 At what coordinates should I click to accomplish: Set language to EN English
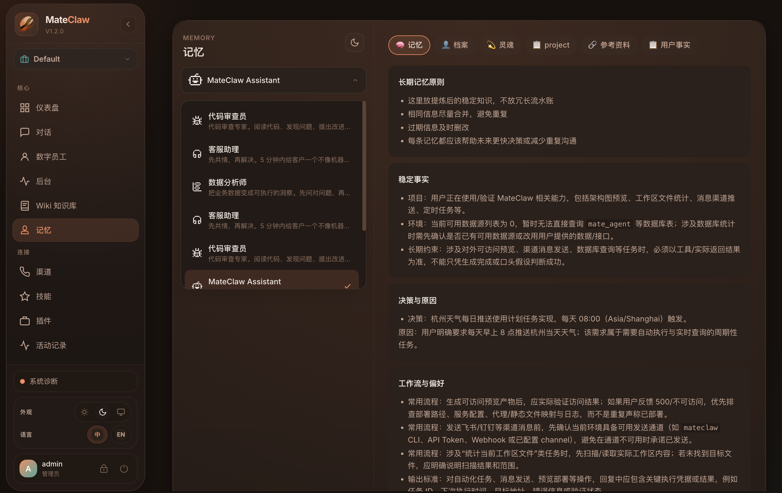point(121,435)
